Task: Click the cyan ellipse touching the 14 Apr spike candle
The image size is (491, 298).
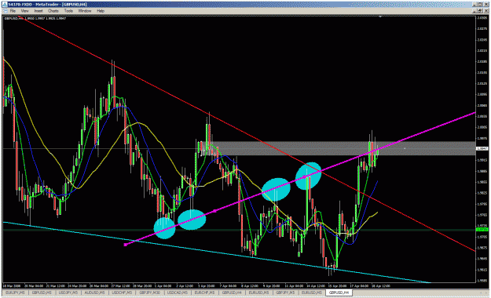Action: click(309, 176)
